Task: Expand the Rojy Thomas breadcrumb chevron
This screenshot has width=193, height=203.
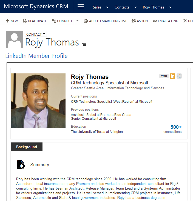Action: click(170, 7)
